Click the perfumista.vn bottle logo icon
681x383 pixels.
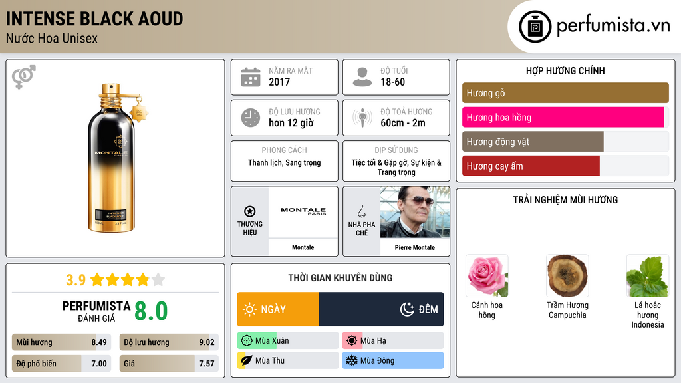pos(534,27)
